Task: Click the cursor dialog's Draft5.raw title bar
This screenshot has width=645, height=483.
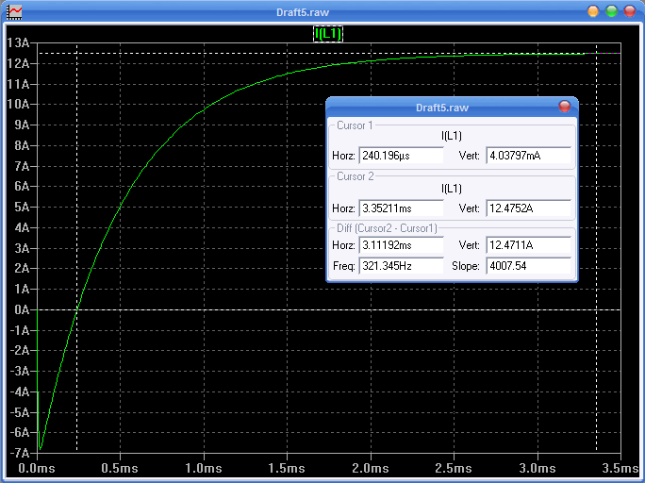Action: pyautogui.click(x=441, y=107)
